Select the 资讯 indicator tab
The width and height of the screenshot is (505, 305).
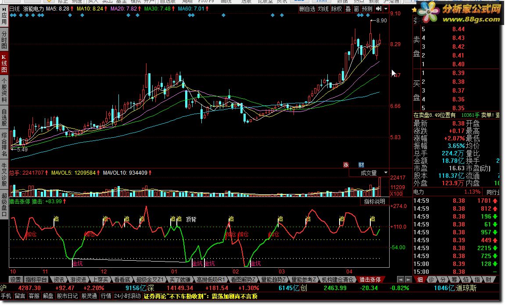(59, 280)
